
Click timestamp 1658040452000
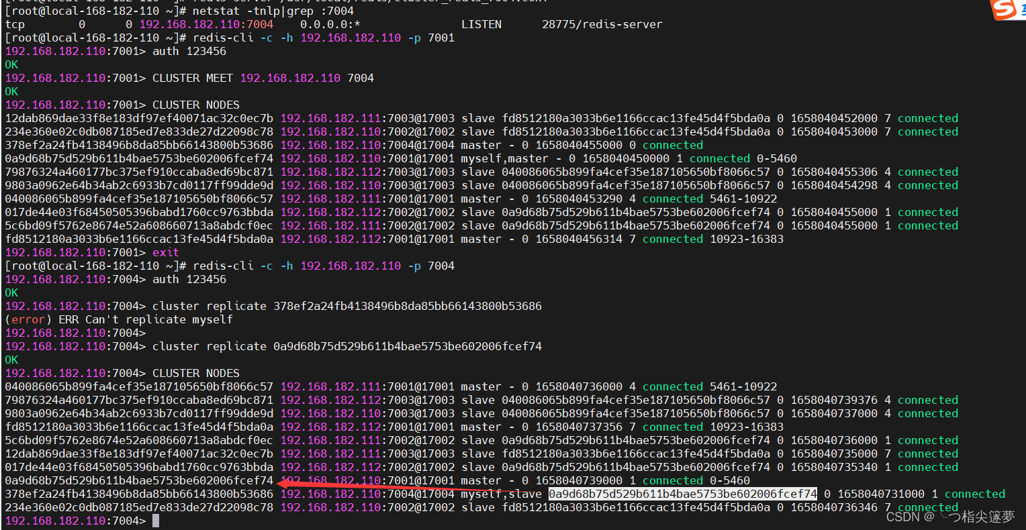click(834, 118)
